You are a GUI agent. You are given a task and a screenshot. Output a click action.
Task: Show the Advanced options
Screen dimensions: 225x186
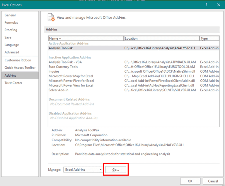click(12, 52)
